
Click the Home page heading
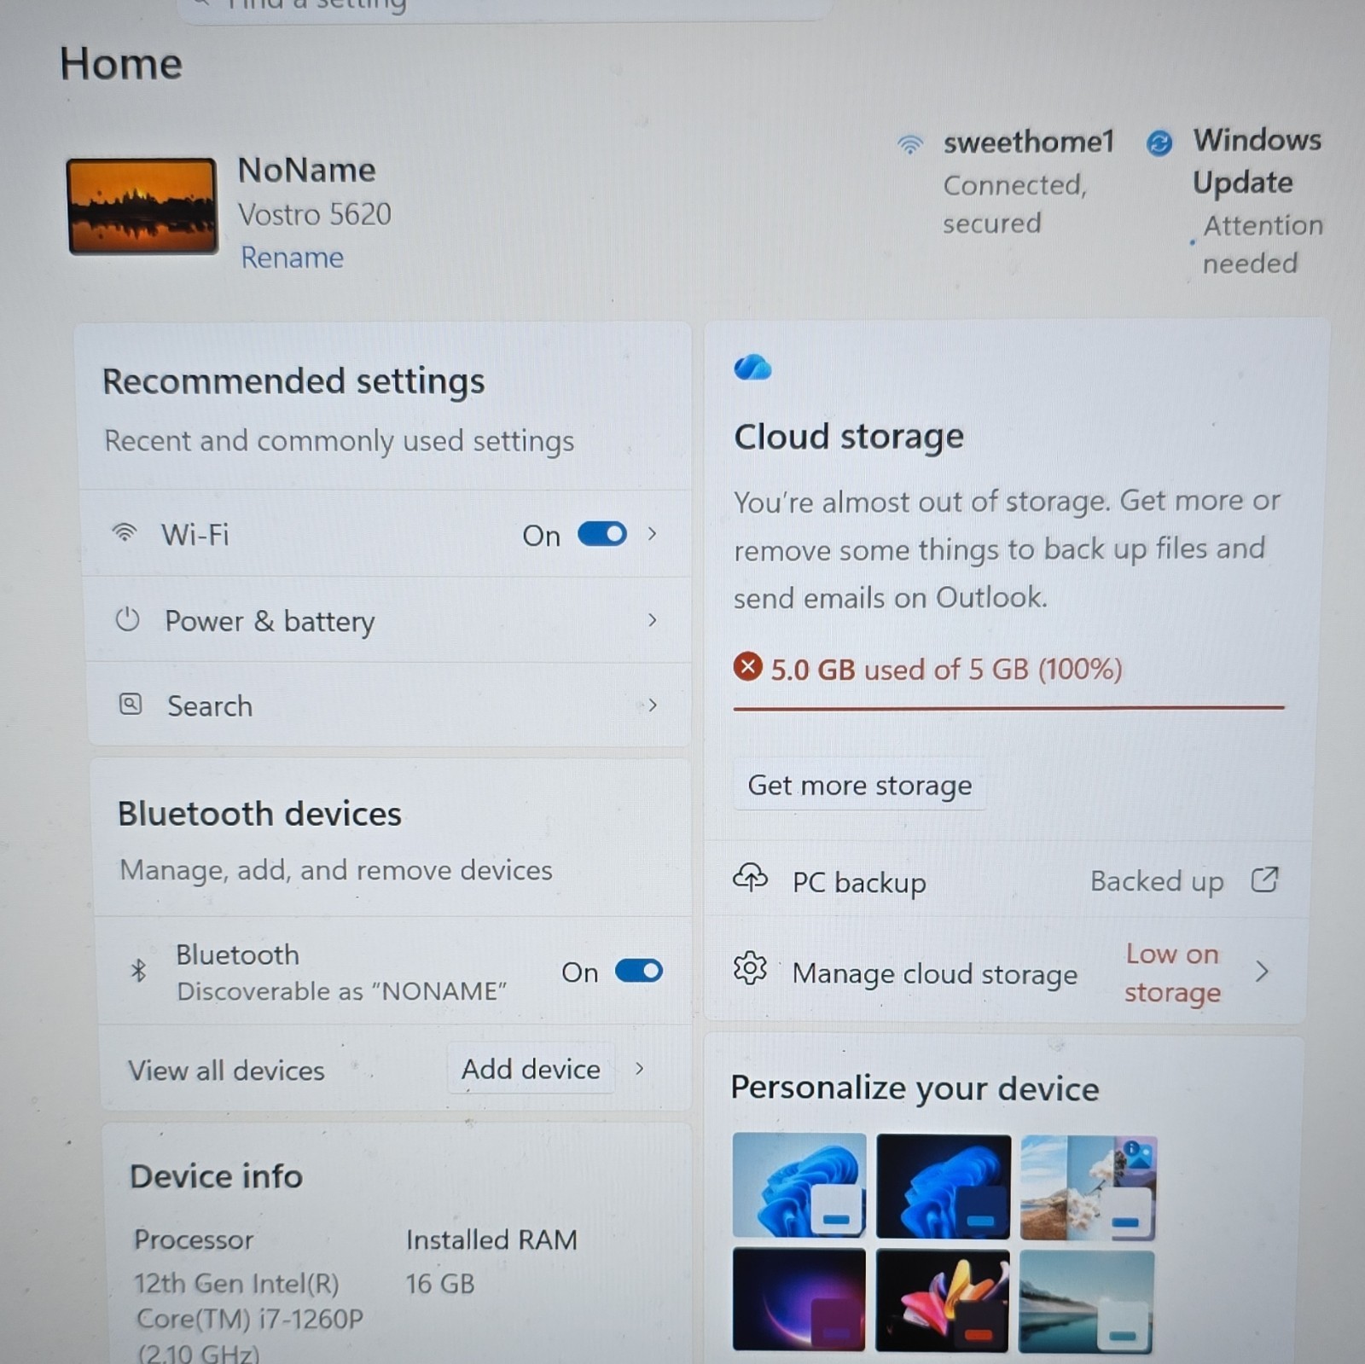click(120, 64)
